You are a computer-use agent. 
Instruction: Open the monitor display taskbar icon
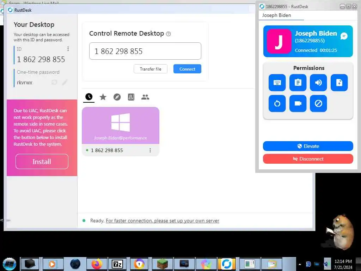pyautogui.click(x=184, y=264)
